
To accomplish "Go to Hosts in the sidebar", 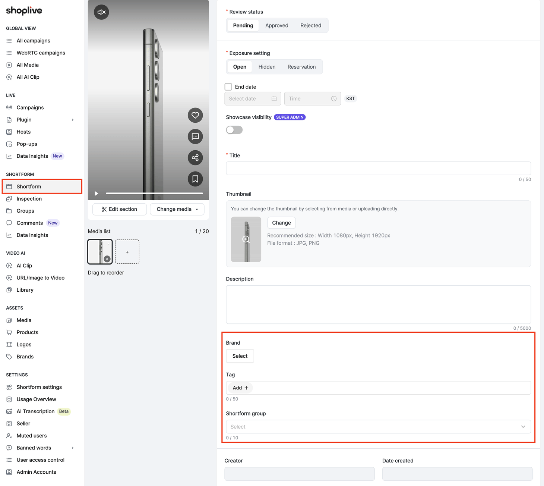I will 23,132.
